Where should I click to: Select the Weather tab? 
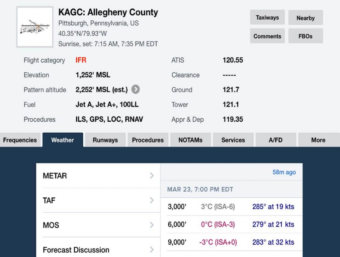(63, 140)
